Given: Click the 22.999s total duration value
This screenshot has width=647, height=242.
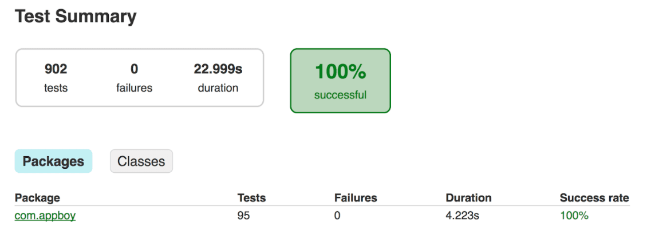Looking at the screenshot, I should 218,69.
